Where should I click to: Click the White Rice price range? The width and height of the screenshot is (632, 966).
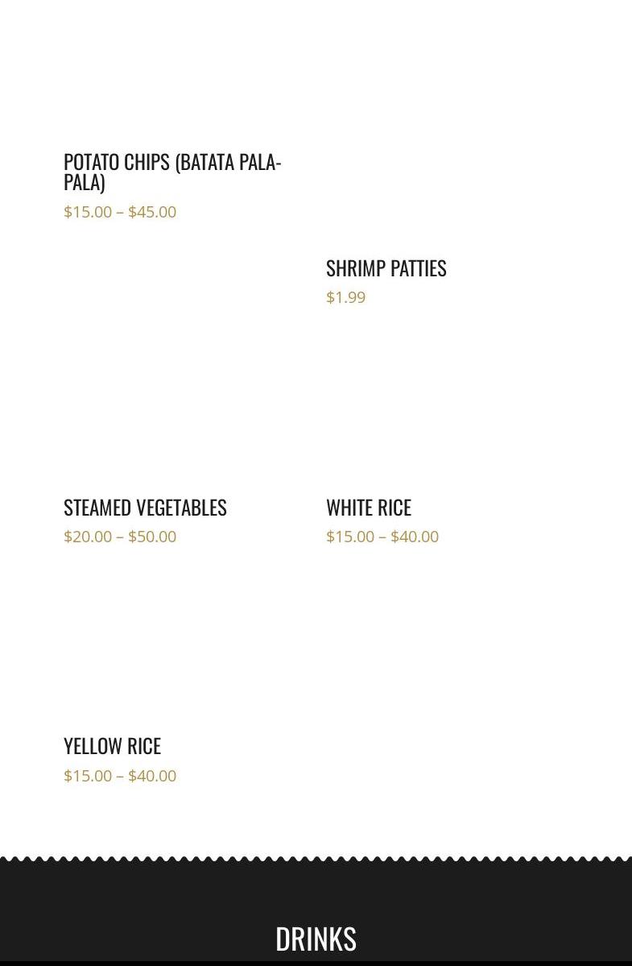coord(382,537)
